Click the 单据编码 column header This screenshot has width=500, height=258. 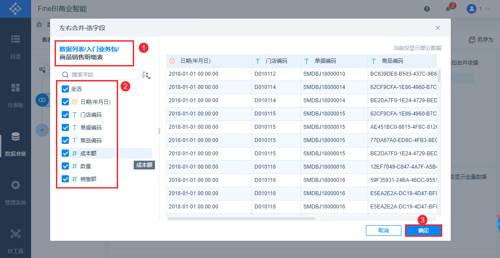(334, 61)
